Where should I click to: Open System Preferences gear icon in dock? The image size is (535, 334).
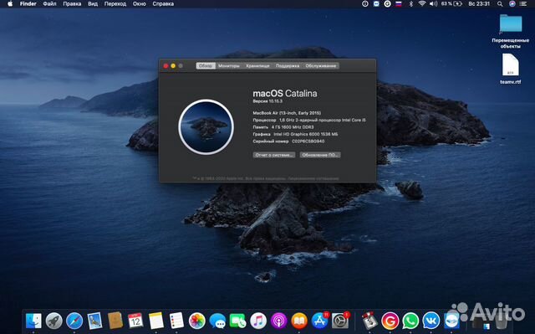(340, 321)
